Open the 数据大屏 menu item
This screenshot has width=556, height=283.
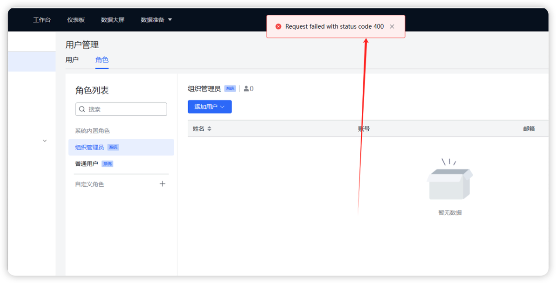(113, 20)
